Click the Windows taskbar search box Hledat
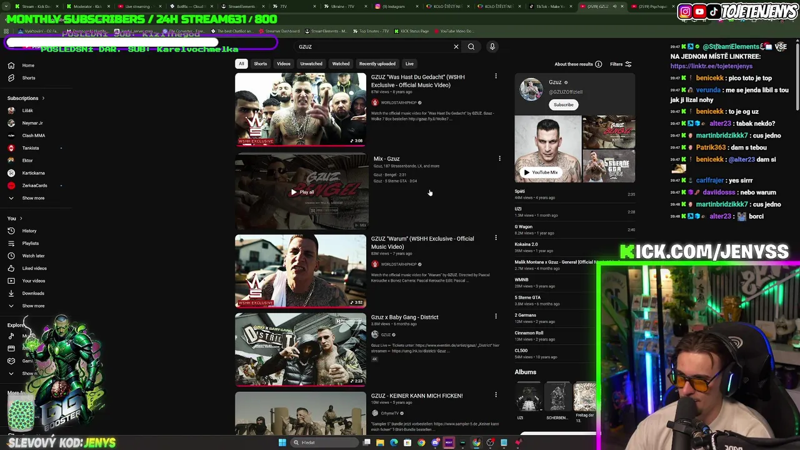The width and height of the screenshot is (800, 450). [324, 442]
